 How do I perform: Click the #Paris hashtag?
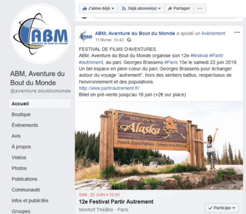[x=171, y=62]
